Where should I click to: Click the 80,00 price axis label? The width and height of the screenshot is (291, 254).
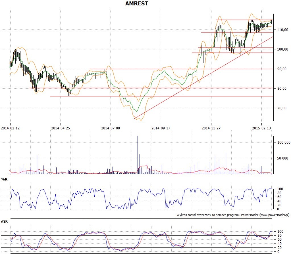point(282,89)
